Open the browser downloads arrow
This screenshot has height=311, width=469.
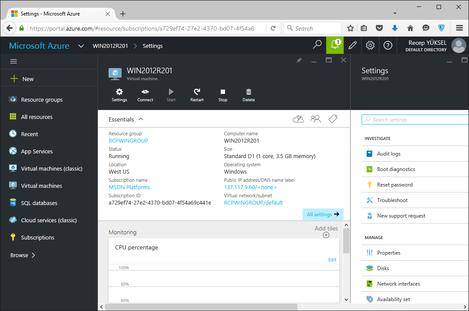tap(394, 28)
